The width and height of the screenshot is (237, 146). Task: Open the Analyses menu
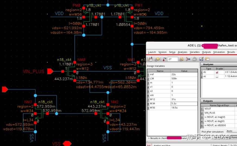click(x=182, y=52)
